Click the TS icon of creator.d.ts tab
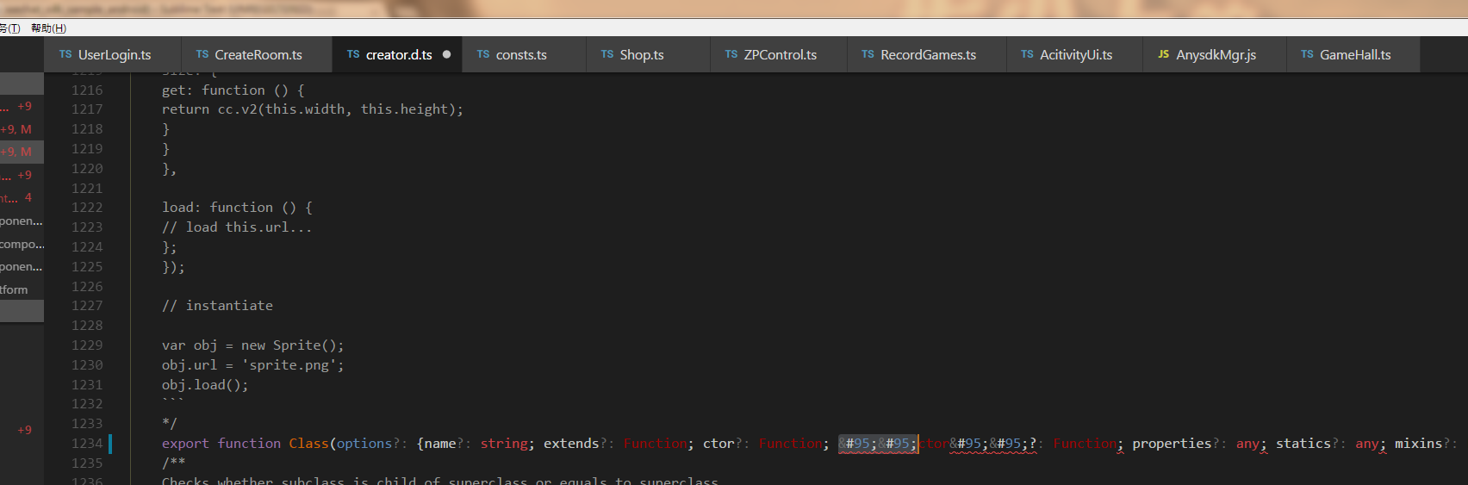This screenshot has width=1468, height=485. tap(353, 54)
